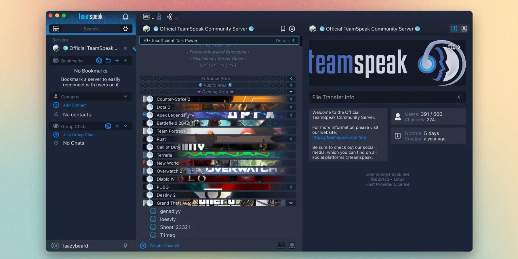Bookmark the Official TeamSpeak Community Server
This screenshot has height=259, width=518.
click(x=283, y=29)
